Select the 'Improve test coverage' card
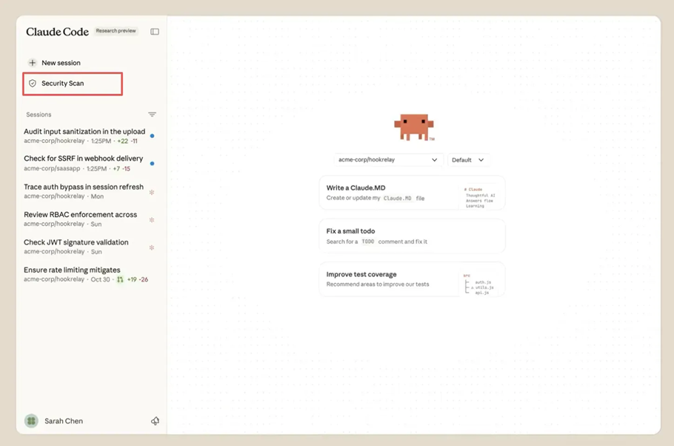The image size is (674, 446). point(412,279)
